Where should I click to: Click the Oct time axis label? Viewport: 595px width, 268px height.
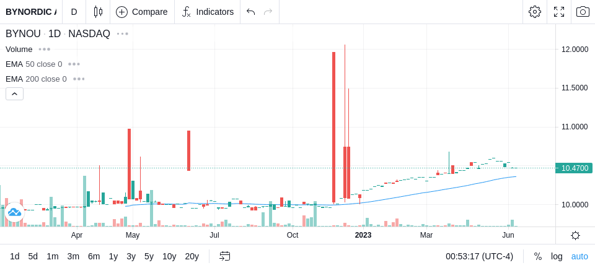point(292,235)
